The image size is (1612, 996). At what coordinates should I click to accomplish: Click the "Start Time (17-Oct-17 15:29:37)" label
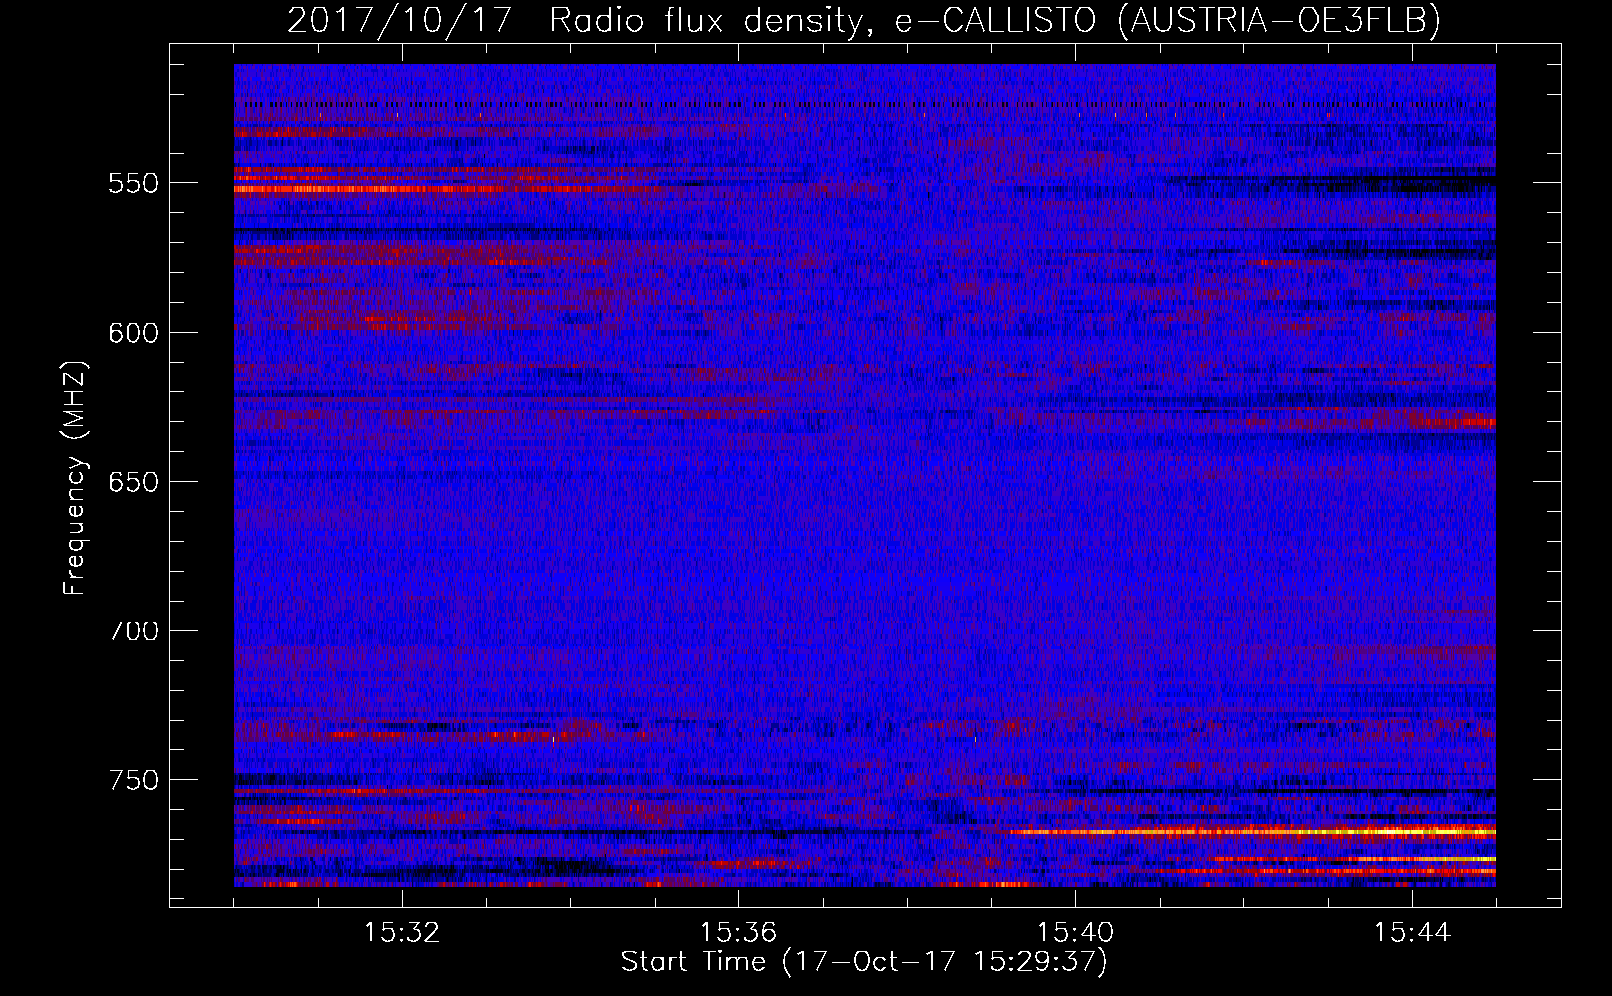click(x=864, y=962)
